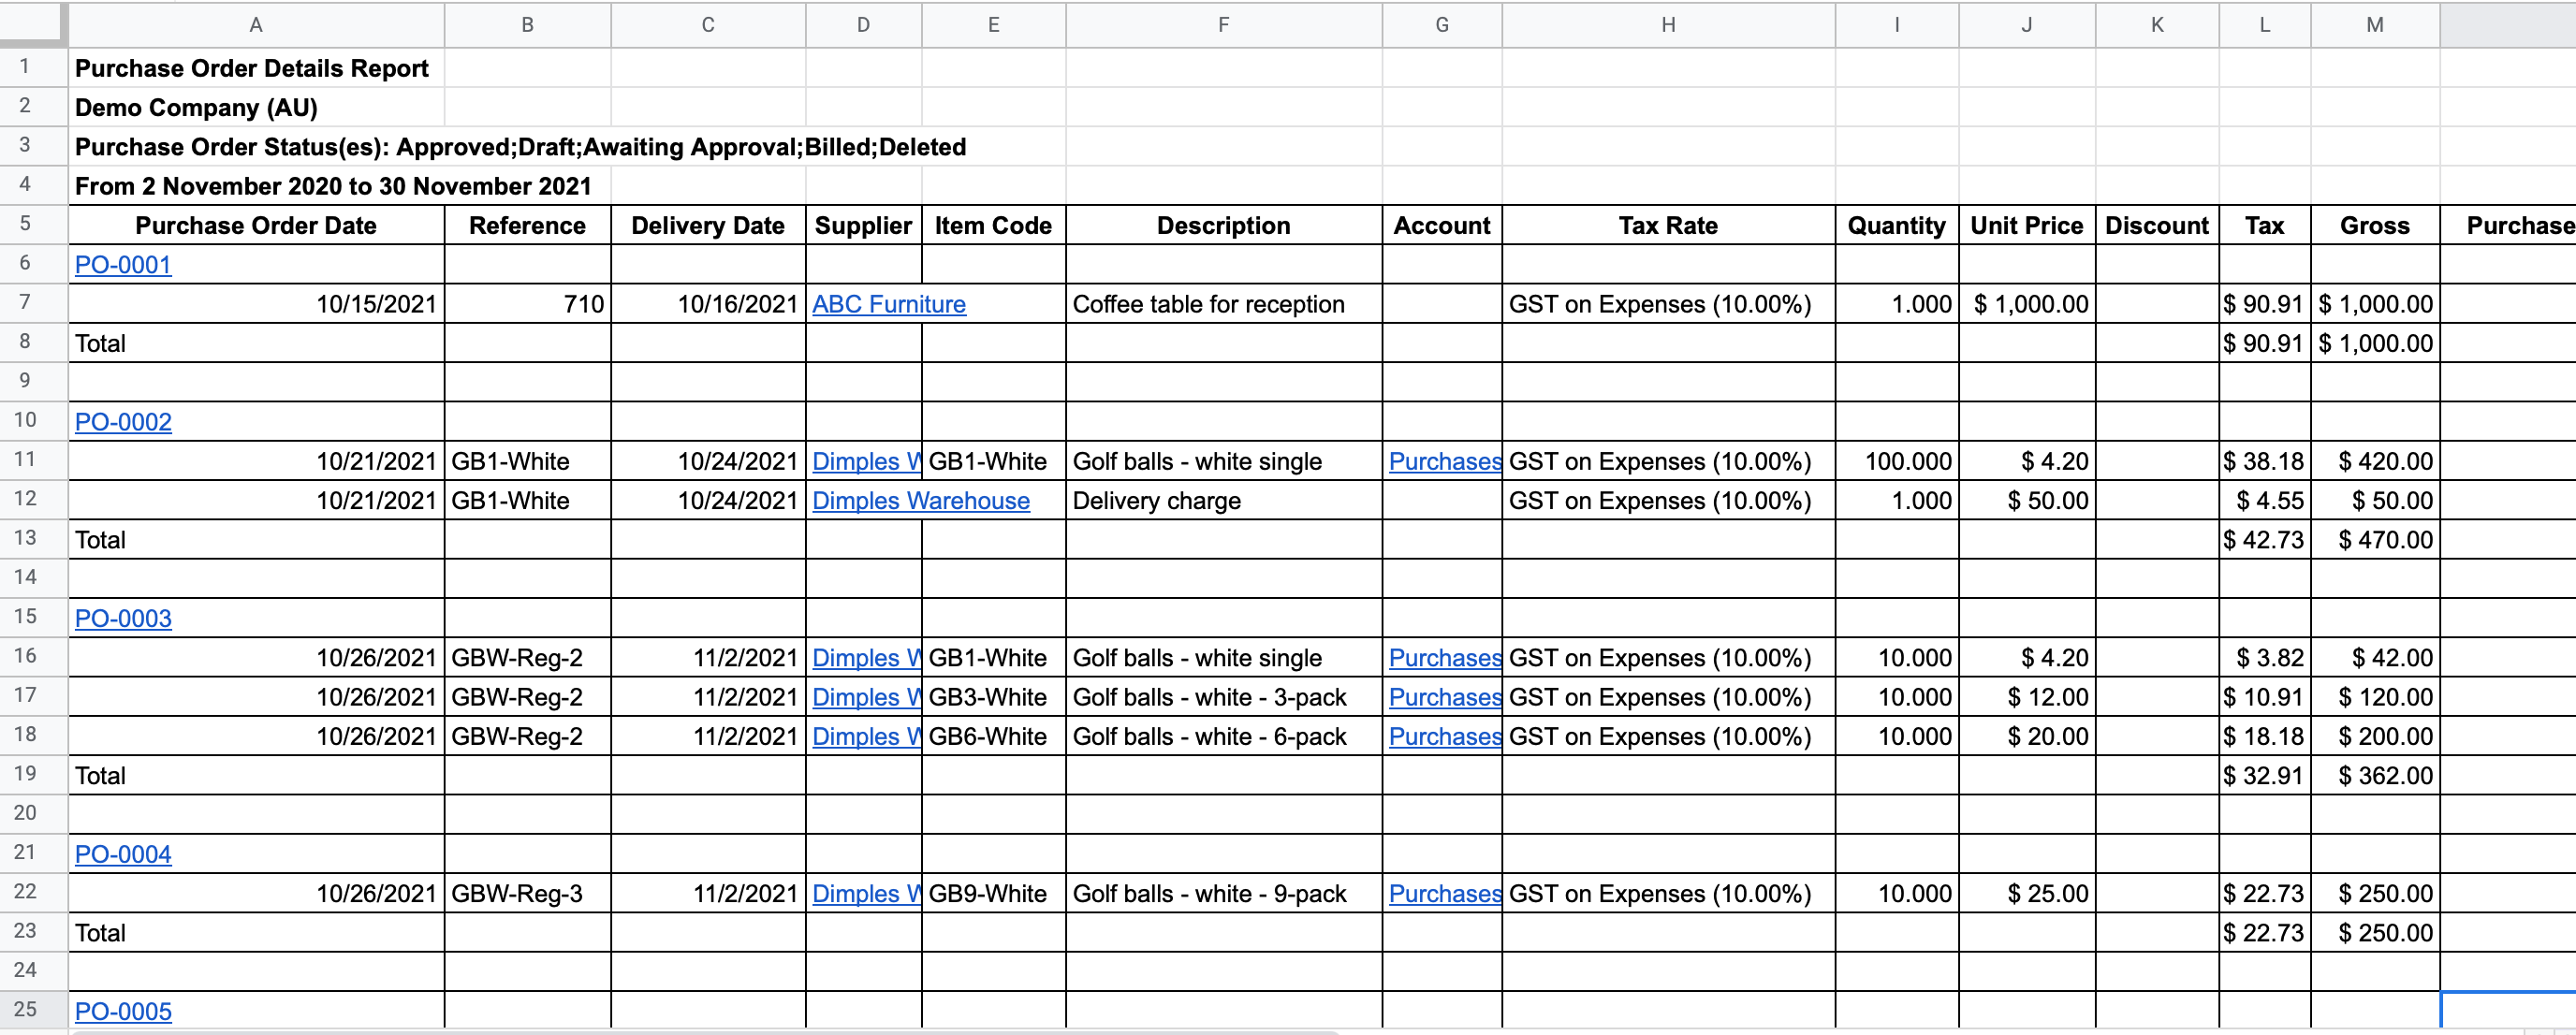This screenshot has width=2576, height=1035.
Task: Select the 'Purchase Order Details Report' title cell
Action: pos(256,68)
